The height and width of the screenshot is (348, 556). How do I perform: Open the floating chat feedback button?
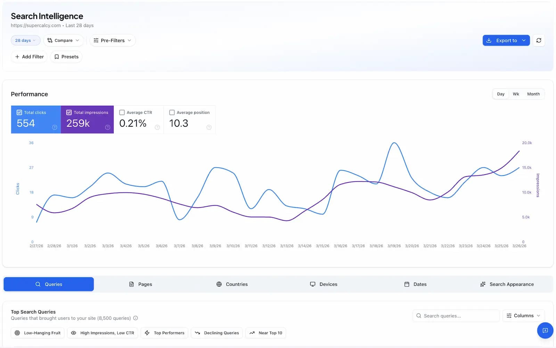pos(545,330)
